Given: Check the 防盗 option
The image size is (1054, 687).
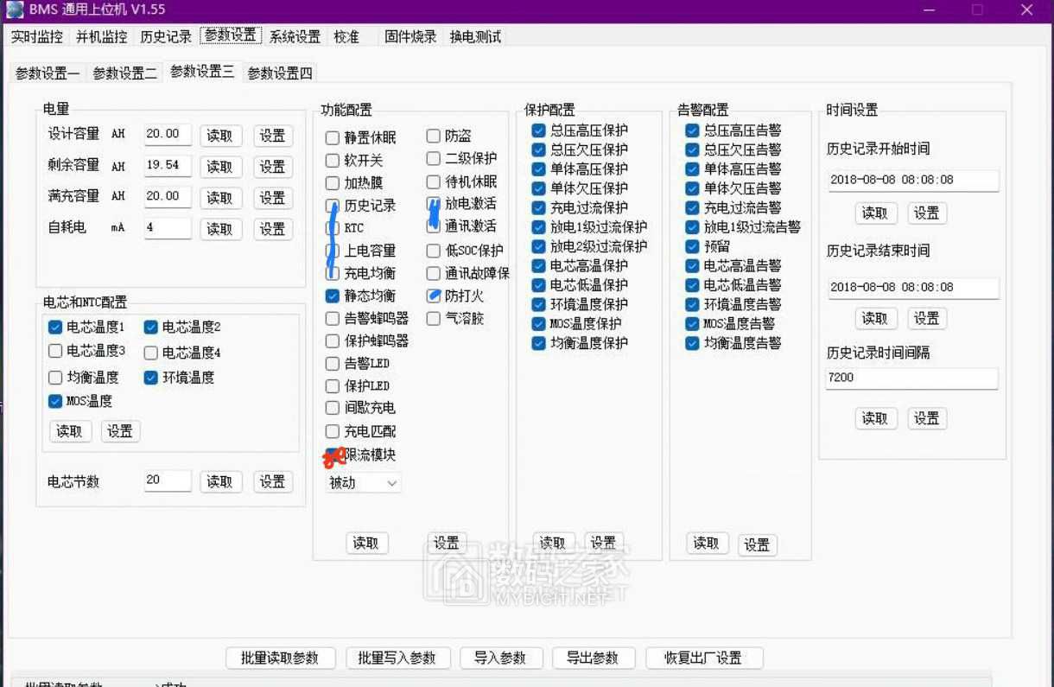Looking at the screenshot, I should [x=434, y=137].
